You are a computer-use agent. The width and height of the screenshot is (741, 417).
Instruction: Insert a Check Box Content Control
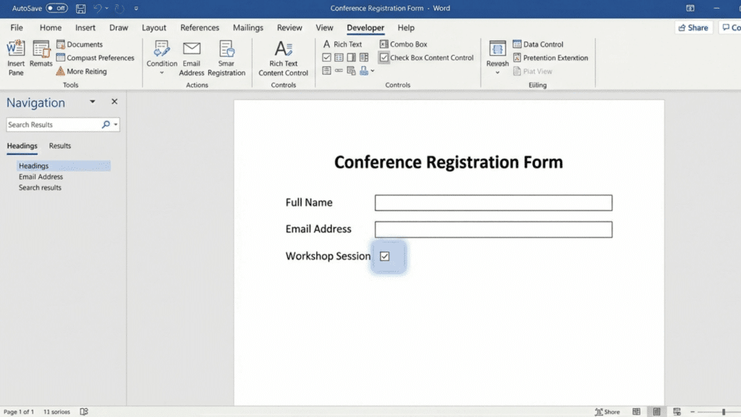426,57
